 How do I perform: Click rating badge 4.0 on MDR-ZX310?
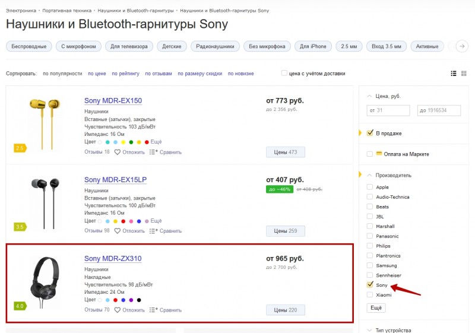coord(20,306)
